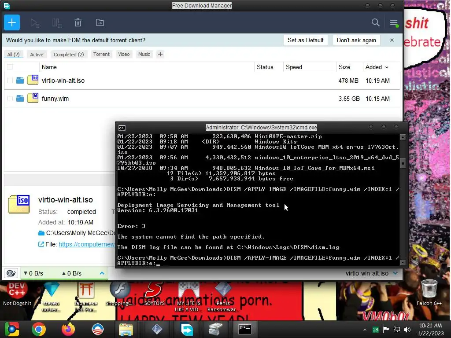Open the search magnifier in Free Download Manager
The height and width of the screenshot is (338, 451).
point(375,22)
